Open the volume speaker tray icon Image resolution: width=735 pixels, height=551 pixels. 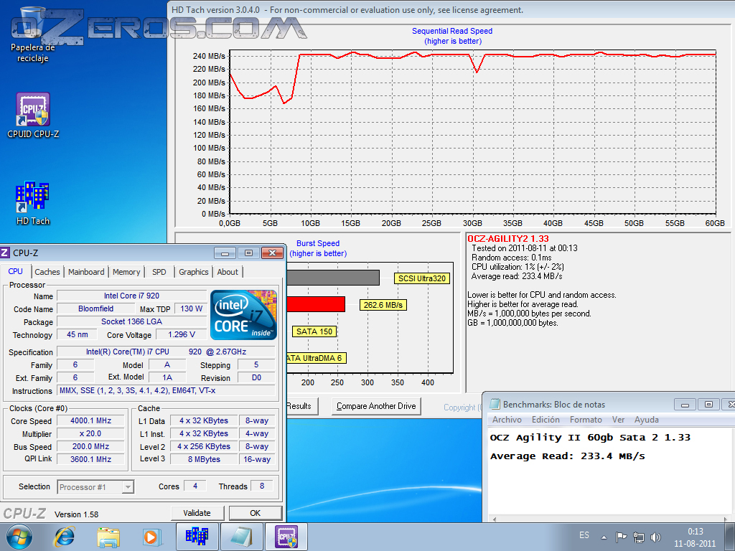[655, 537]
